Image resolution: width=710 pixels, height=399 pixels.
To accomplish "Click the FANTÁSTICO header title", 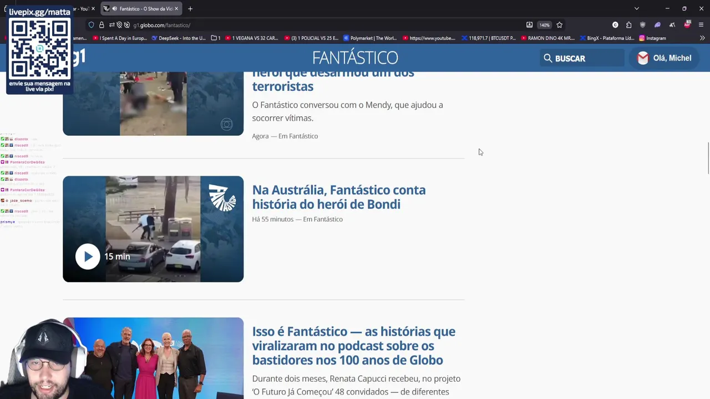I will coord(355,58).
